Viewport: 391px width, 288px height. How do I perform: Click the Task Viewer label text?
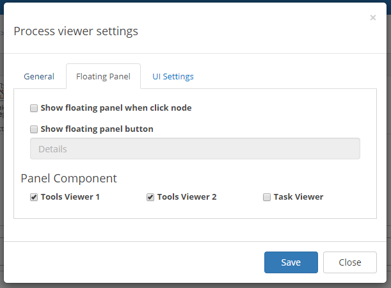pyautogui.click(x=298, y=196)
